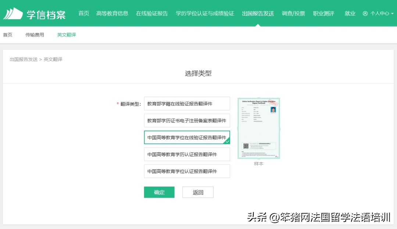The image size is (397, 229).
Task: Open 在线验证报告 navigation item
Action: tap(152, 14)
